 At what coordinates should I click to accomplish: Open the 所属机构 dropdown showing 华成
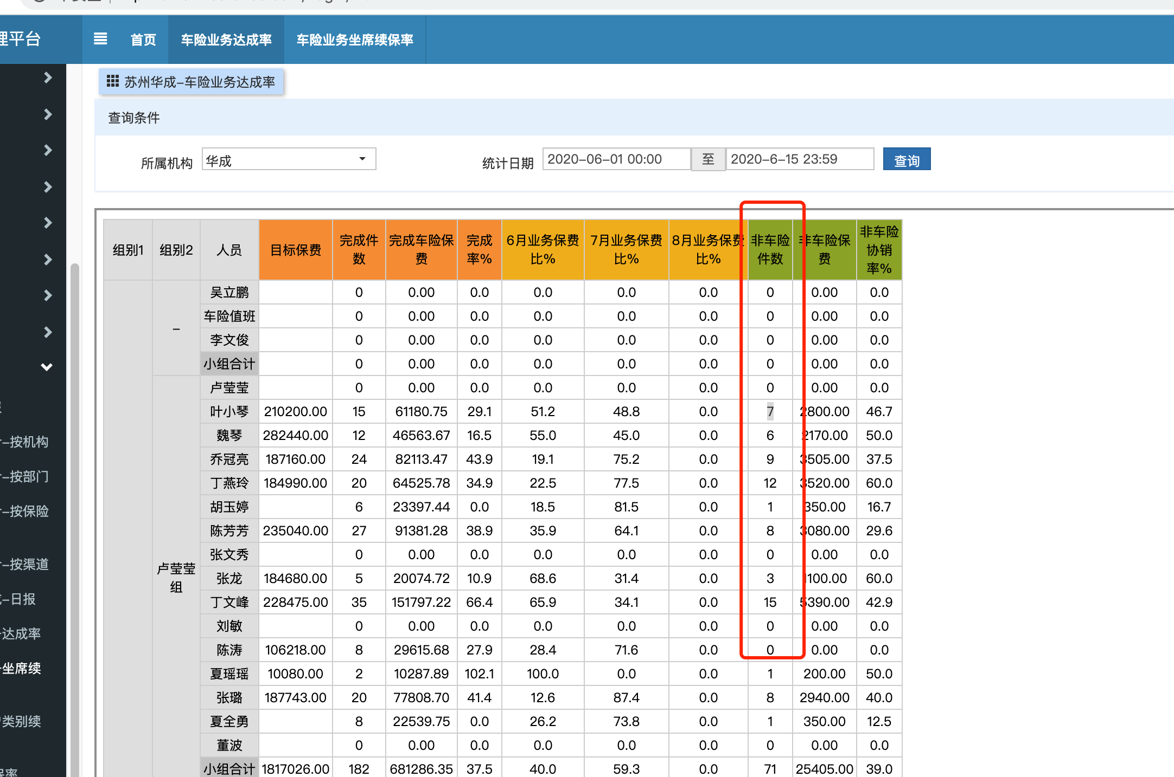[x=289, y=160]
